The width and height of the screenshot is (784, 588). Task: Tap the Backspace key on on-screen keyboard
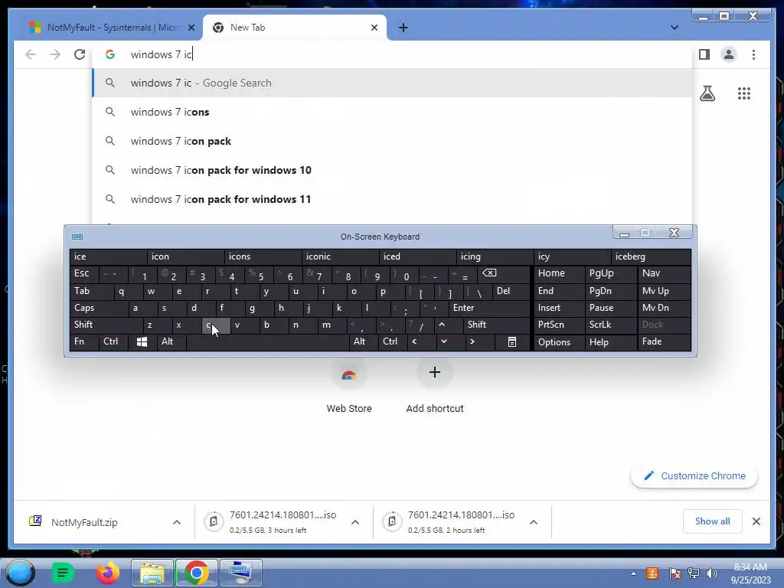click(504, 273)
